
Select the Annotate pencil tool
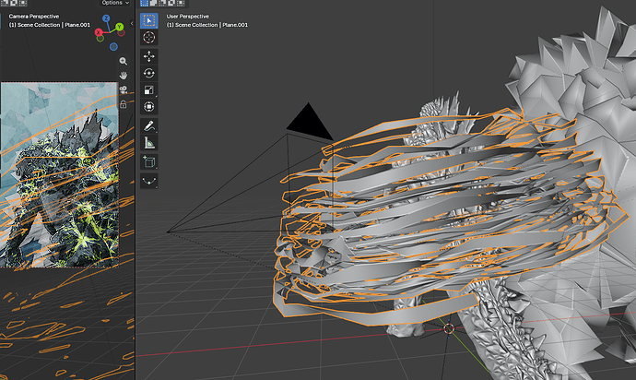pos(148,125)
